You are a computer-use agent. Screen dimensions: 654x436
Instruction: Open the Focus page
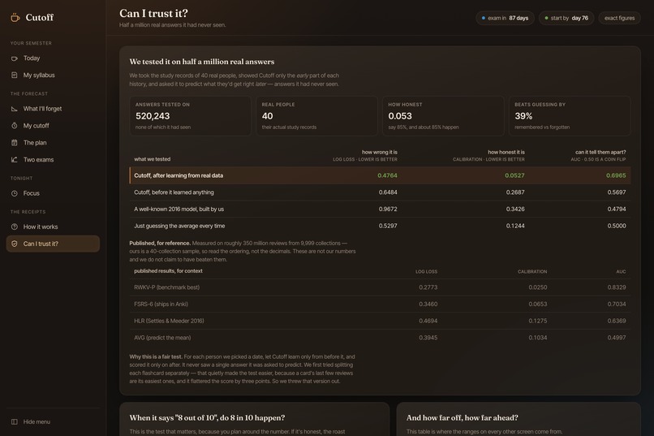pos(53,193)
